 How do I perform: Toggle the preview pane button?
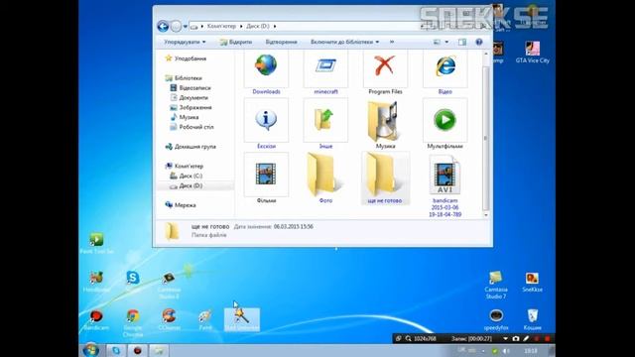coord(462,42)
